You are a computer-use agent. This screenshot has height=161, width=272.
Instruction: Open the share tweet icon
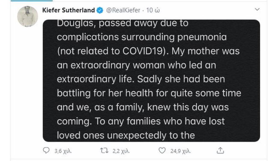coord(220,150)
